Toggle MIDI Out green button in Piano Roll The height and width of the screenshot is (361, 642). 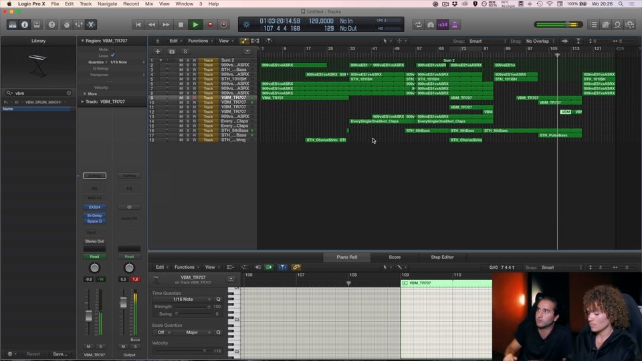[269, 267]
